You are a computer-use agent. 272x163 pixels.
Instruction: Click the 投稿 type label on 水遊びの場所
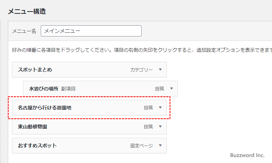[x=160, y=89]
